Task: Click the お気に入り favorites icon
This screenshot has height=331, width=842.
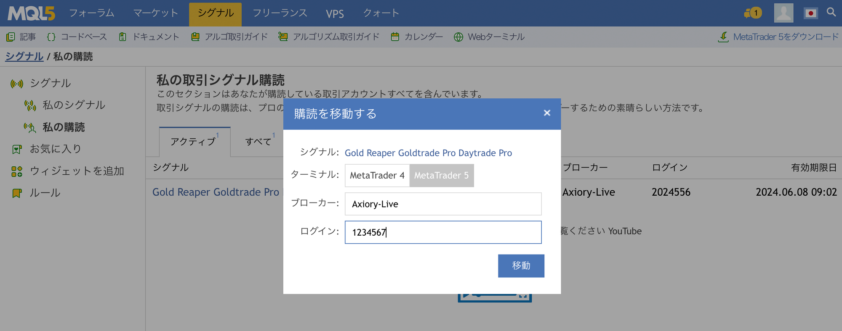Action: pos(17,149)
